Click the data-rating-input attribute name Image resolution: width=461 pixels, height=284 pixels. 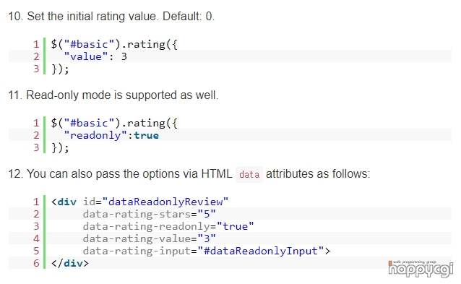pyautogui.click(x=137, y=251)
